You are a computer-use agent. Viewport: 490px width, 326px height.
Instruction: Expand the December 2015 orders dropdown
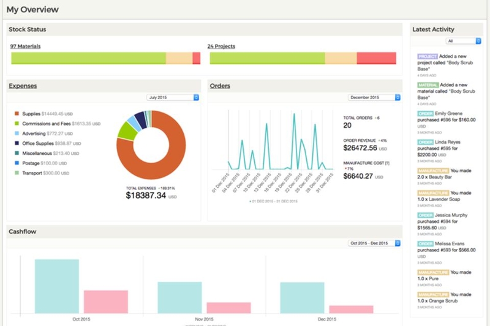coord(374,97)
